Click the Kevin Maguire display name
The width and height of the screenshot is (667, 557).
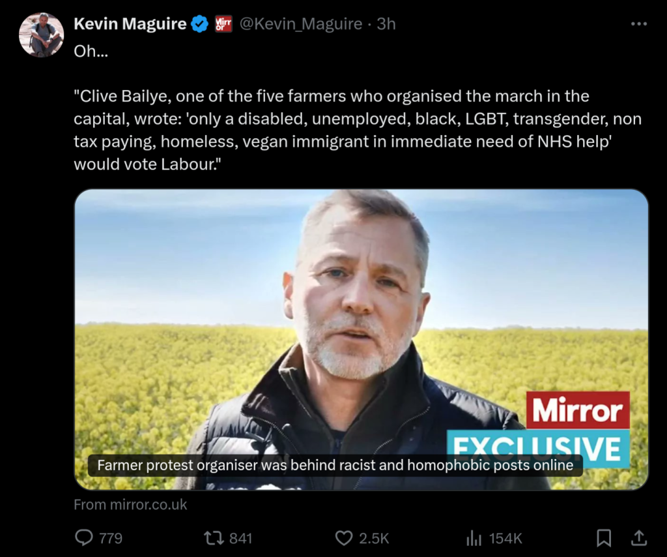(x=130, y=24)
